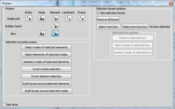
Task: Click the 'Single pick' row label
Action: pos(14,19)
